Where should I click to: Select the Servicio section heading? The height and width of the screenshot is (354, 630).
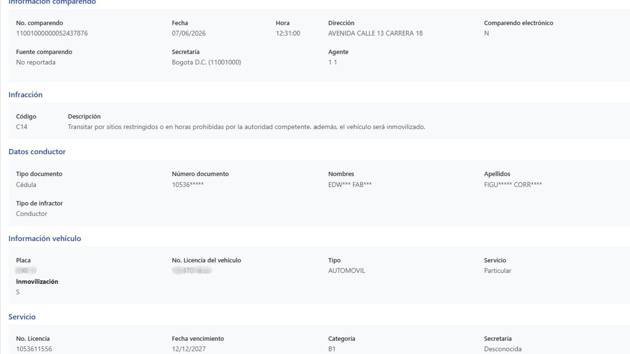(22, 317)
